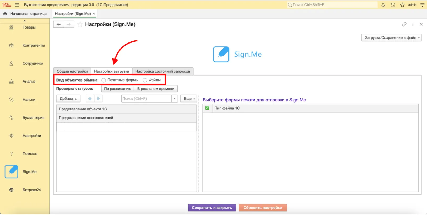Click the empty first row in list
The width and height of the screenshot is (427, 215).
[x=127, y=127]
